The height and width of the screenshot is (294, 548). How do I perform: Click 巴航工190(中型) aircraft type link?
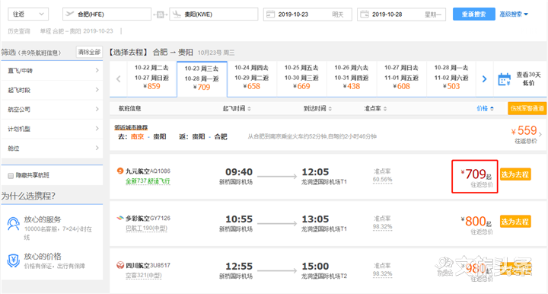click(146, 228)
